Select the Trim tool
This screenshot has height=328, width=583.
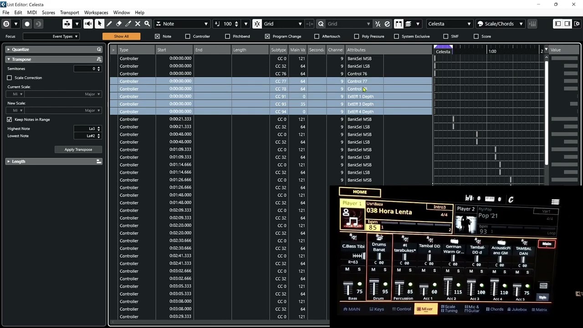tap(128, 24)
